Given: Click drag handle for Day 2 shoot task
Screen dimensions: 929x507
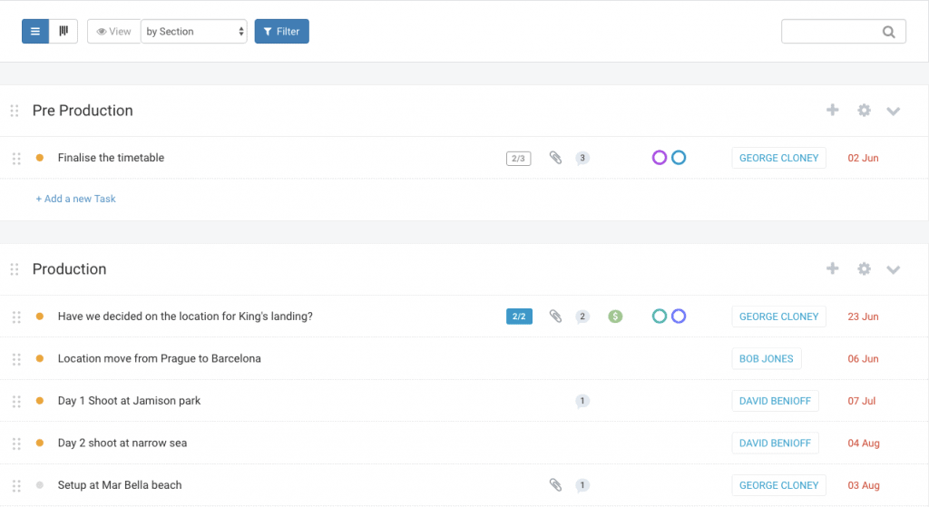Looking at the screenshot, I should point(16,444).
